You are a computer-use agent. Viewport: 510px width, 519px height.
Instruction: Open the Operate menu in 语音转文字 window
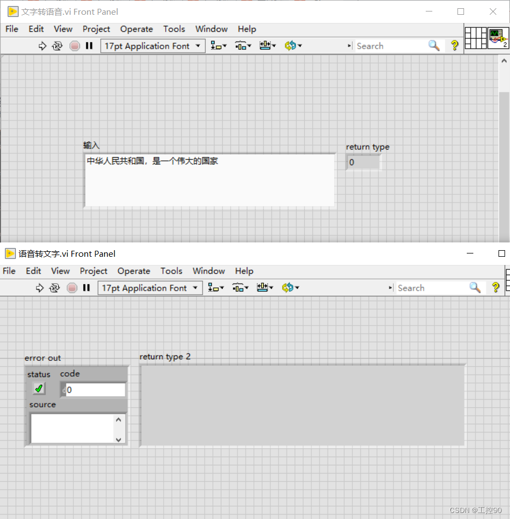[134, 271]
